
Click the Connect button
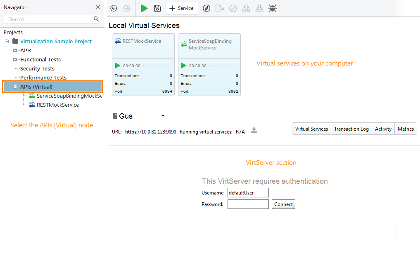click(x=283, y=204)
